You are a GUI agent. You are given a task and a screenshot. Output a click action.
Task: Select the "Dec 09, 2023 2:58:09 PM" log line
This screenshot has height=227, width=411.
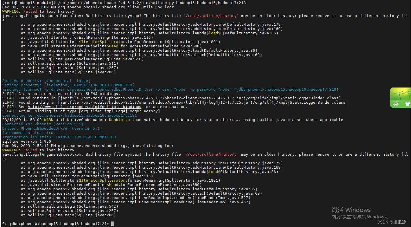88,7
